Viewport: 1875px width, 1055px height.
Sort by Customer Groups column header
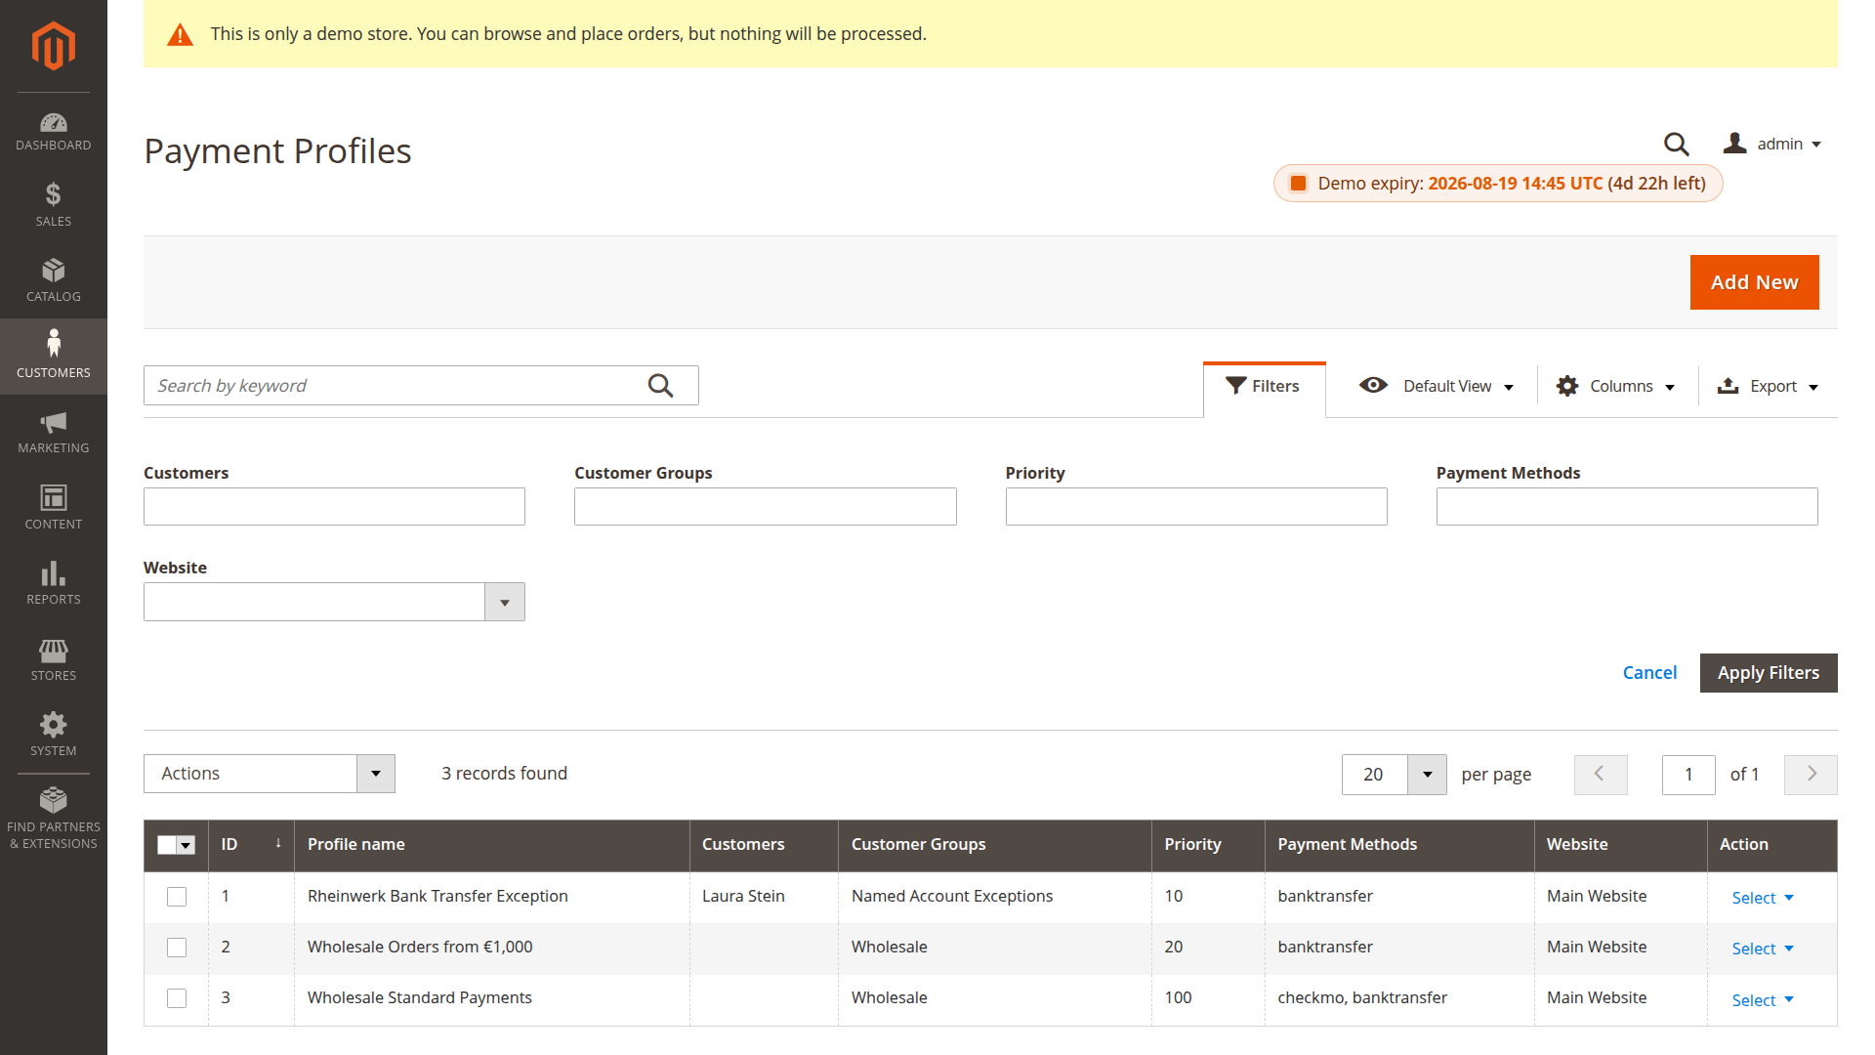995,845
